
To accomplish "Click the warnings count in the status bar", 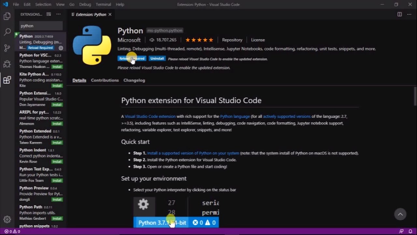I will [x=16, y=231].
